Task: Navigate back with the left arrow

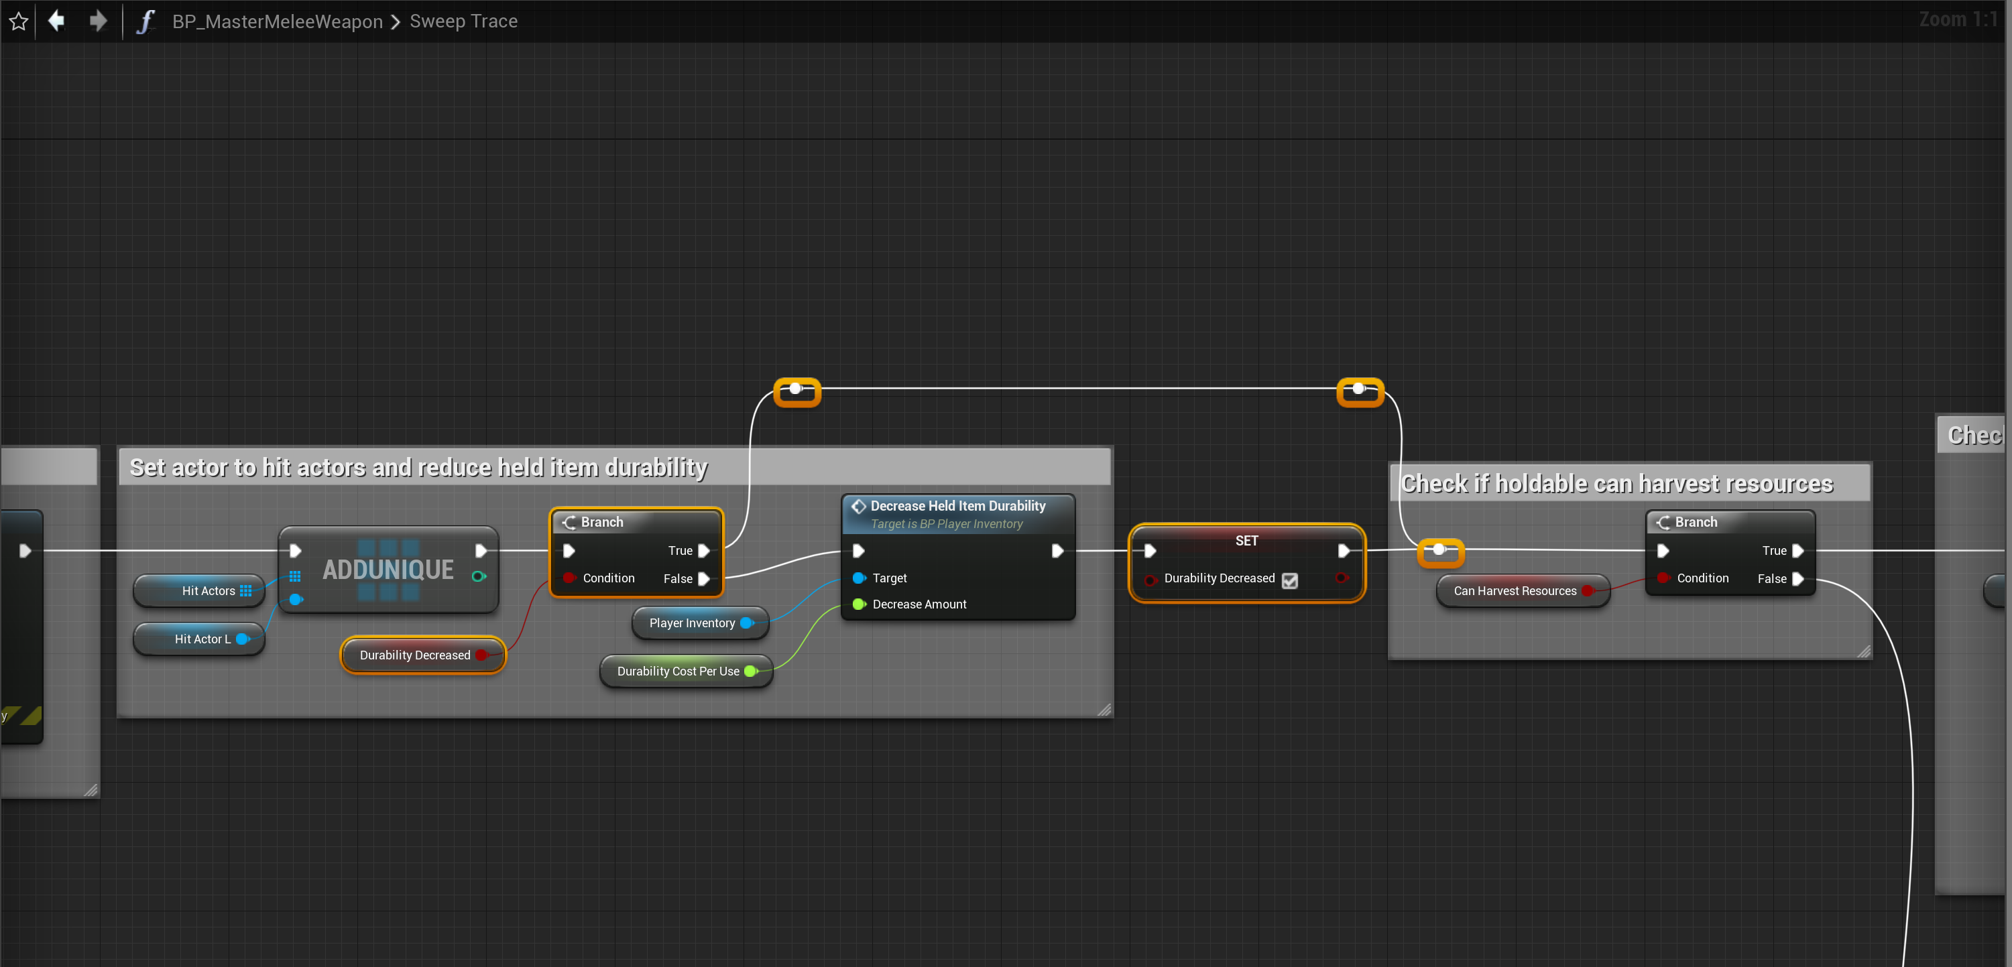Action: tap(56, 21)
